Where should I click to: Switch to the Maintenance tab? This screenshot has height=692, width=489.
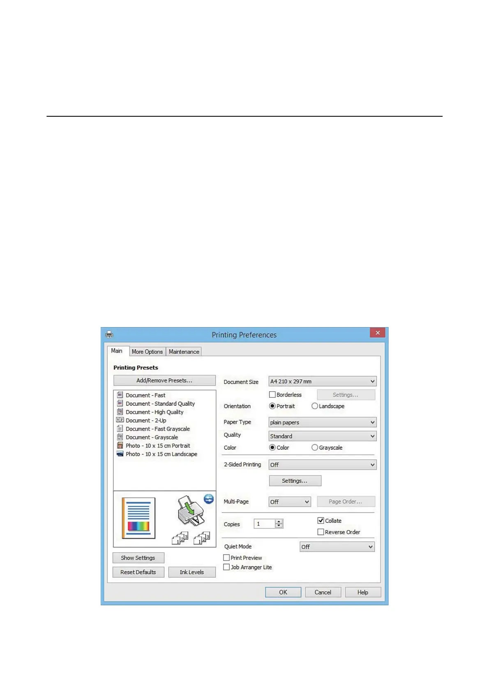(184, 352)
